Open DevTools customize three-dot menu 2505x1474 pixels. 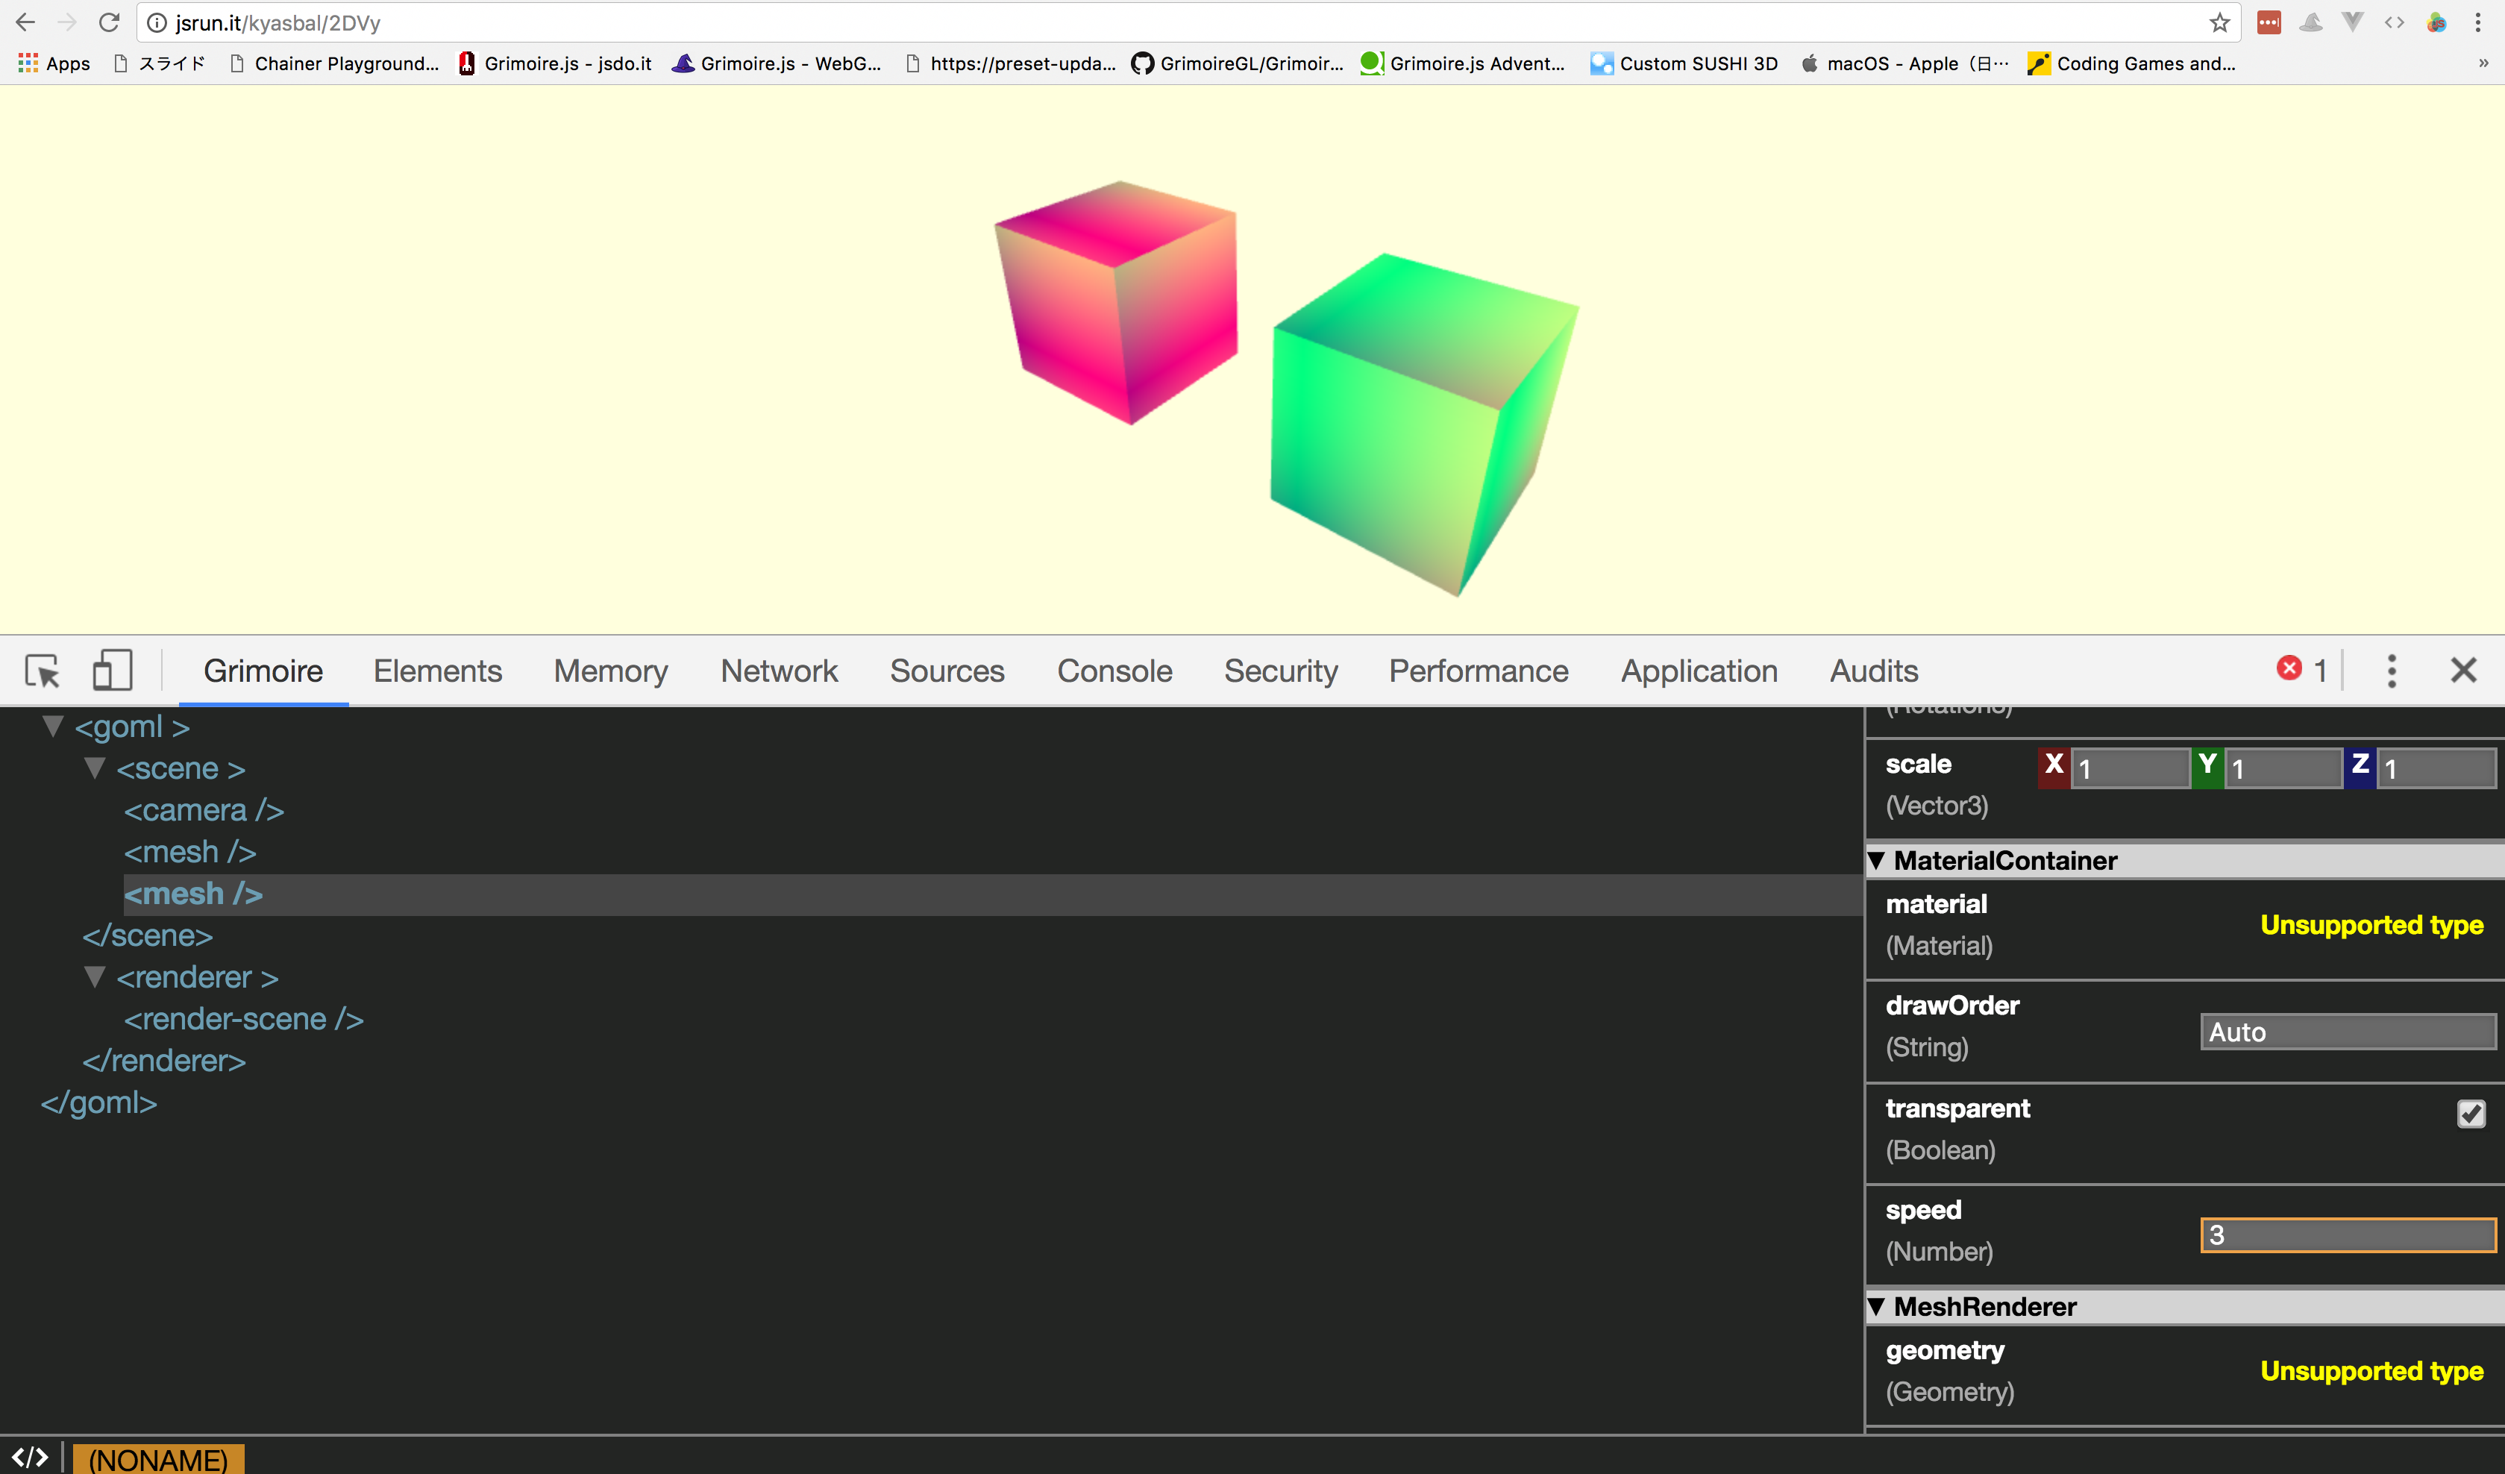click(2392, 671)
